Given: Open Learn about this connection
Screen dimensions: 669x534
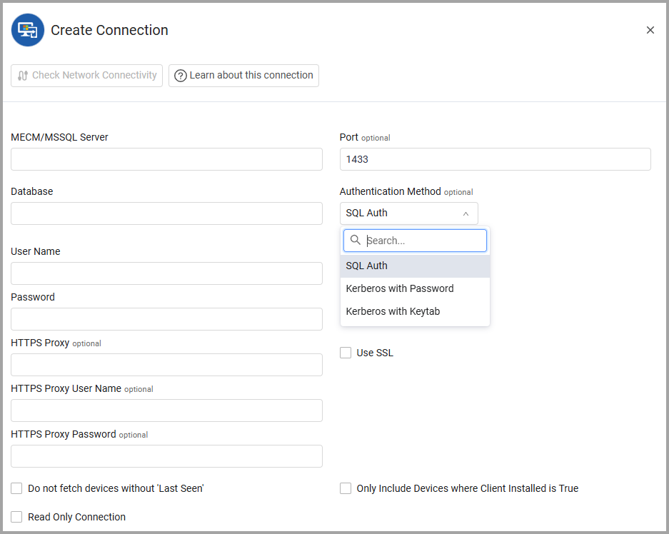Looking at the screenshot, I should click(243, 76).
